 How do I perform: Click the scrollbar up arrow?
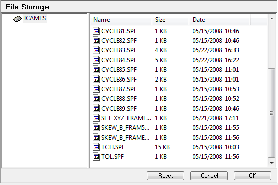(x=272, y=18)
